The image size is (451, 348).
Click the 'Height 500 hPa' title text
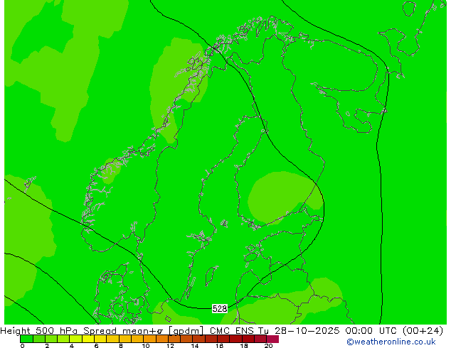coord(39,330)
